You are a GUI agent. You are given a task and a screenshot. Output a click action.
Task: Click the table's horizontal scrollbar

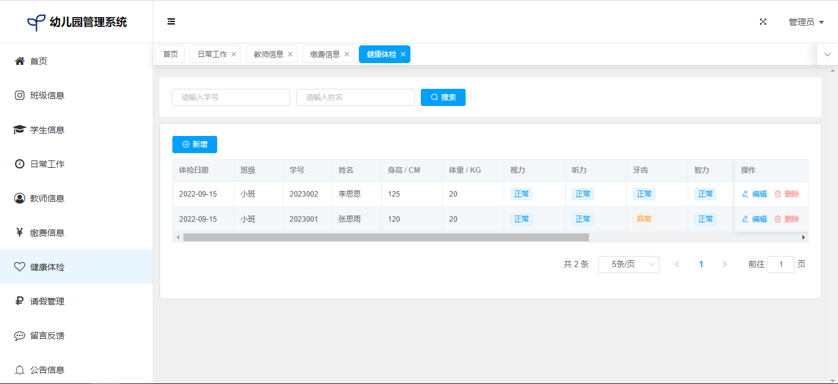pyautogui.click(x=385, y=237)
